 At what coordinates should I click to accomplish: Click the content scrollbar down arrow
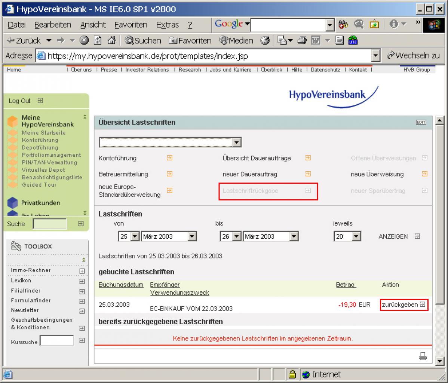point(440,361)
